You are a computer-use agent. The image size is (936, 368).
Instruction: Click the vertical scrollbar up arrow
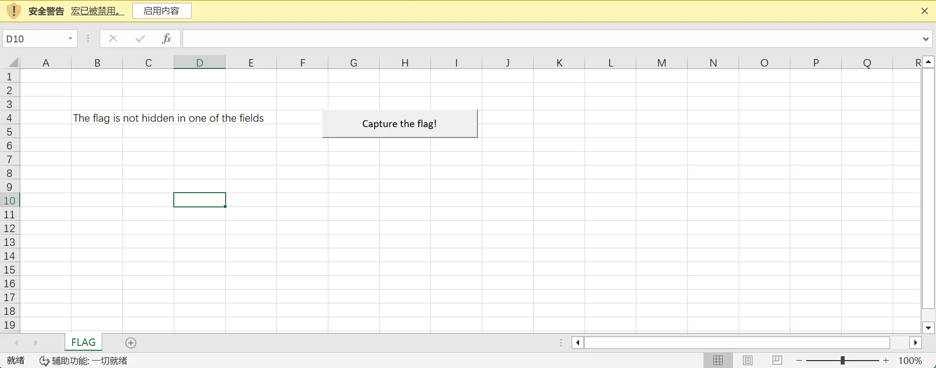(x=928, y=62)
